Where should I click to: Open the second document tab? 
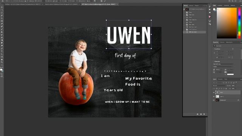[62, 4]
